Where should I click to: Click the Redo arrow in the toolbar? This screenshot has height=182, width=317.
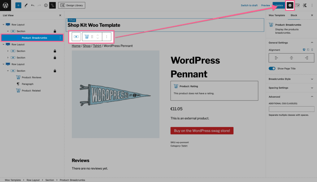click(x=39, y=5)
